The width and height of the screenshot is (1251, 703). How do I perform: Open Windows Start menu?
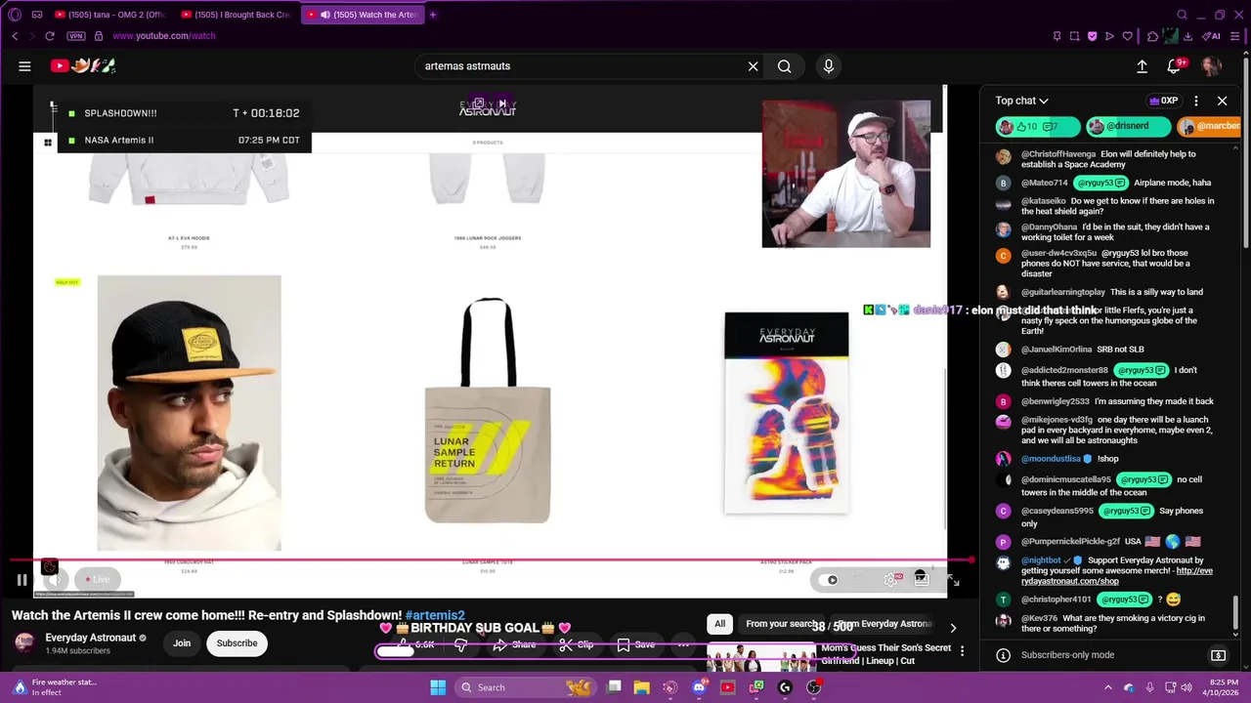point(438,687)
